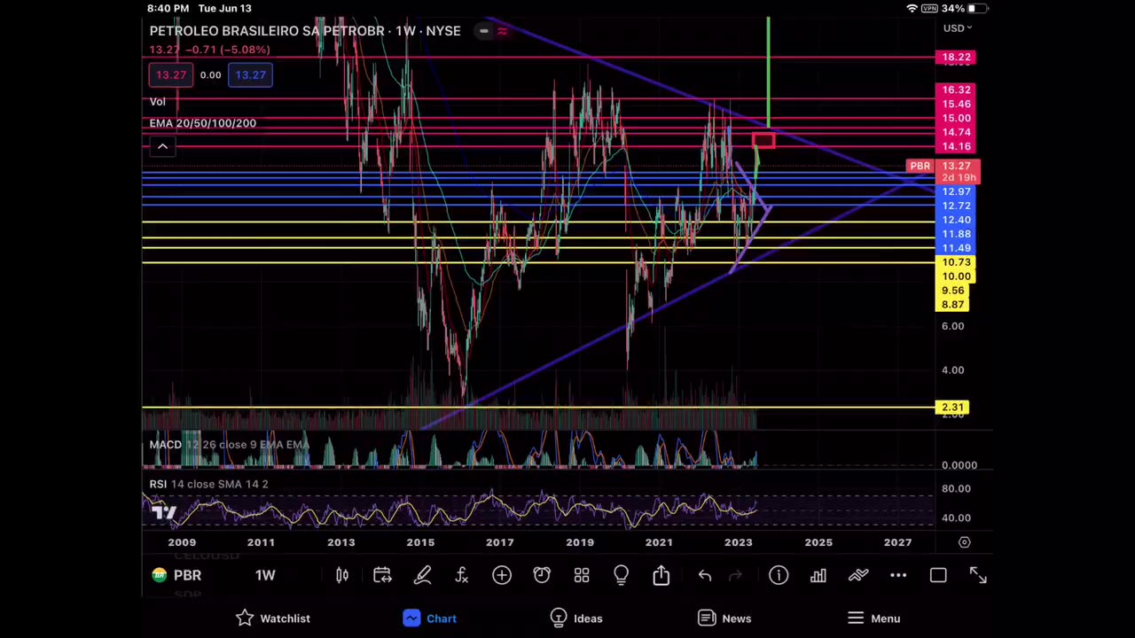Open more options with the three dots

898,576
